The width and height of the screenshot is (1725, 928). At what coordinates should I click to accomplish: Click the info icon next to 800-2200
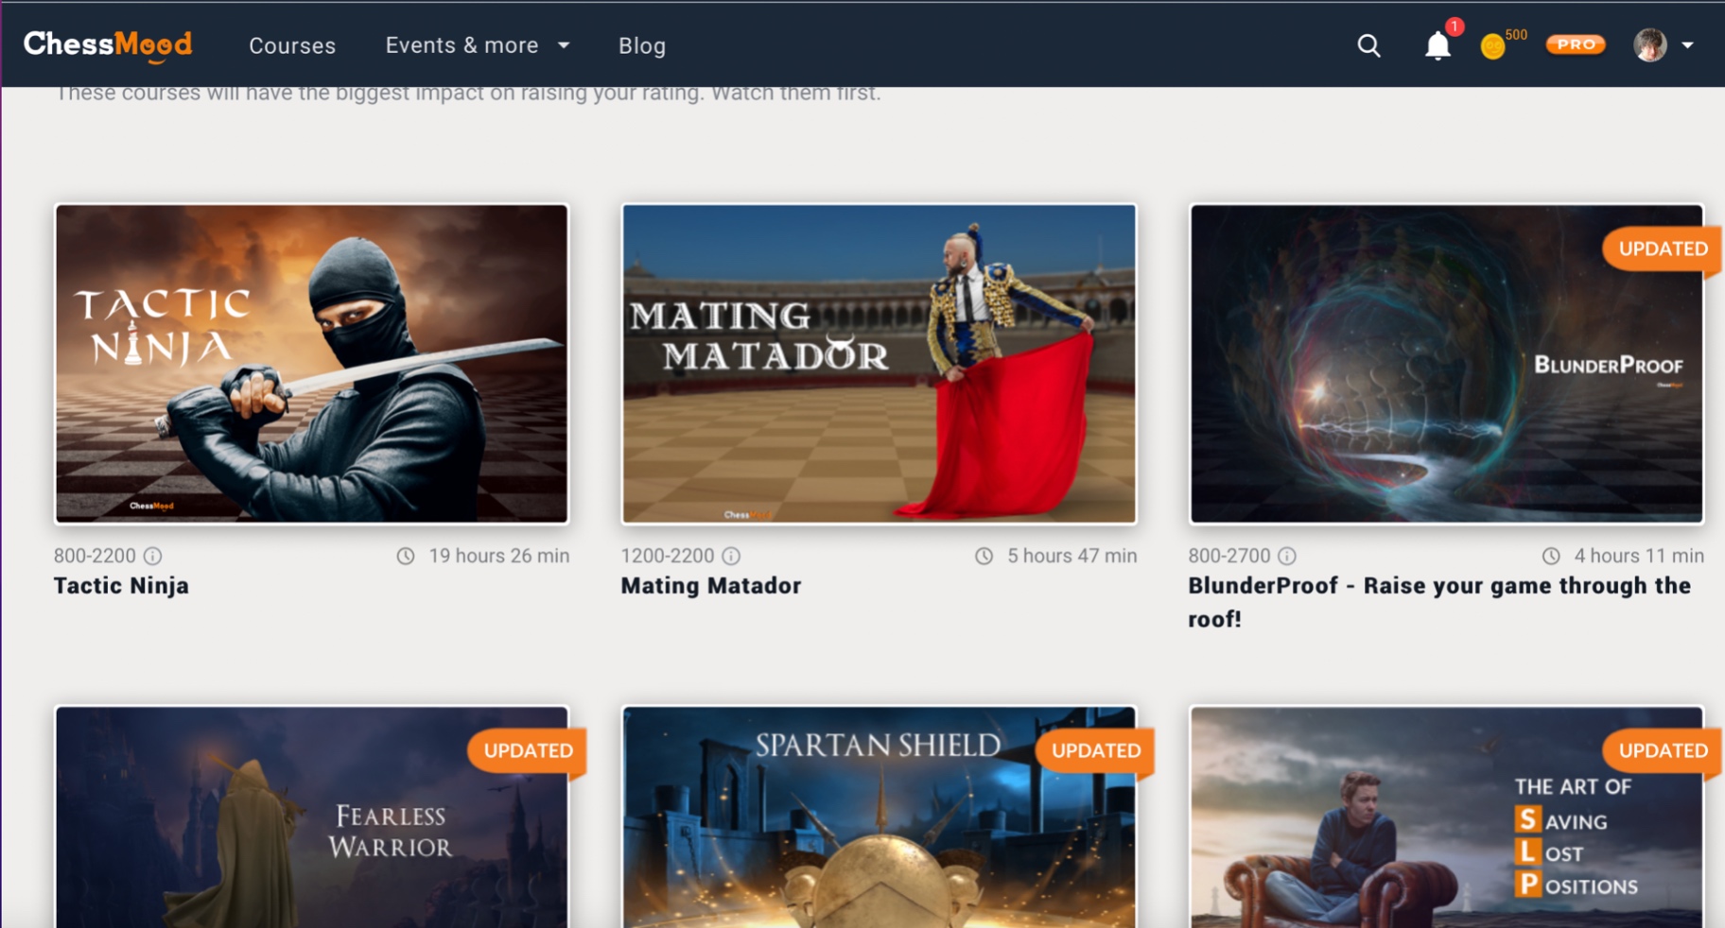click(x=153, y=556)
